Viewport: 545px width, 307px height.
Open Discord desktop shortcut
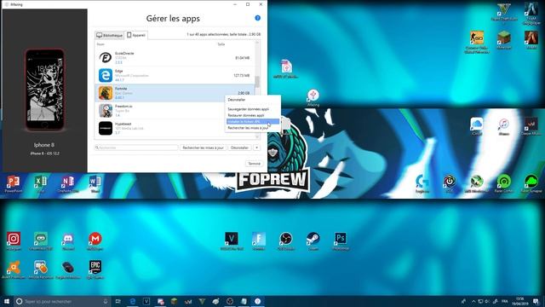(x=68, y=241)
